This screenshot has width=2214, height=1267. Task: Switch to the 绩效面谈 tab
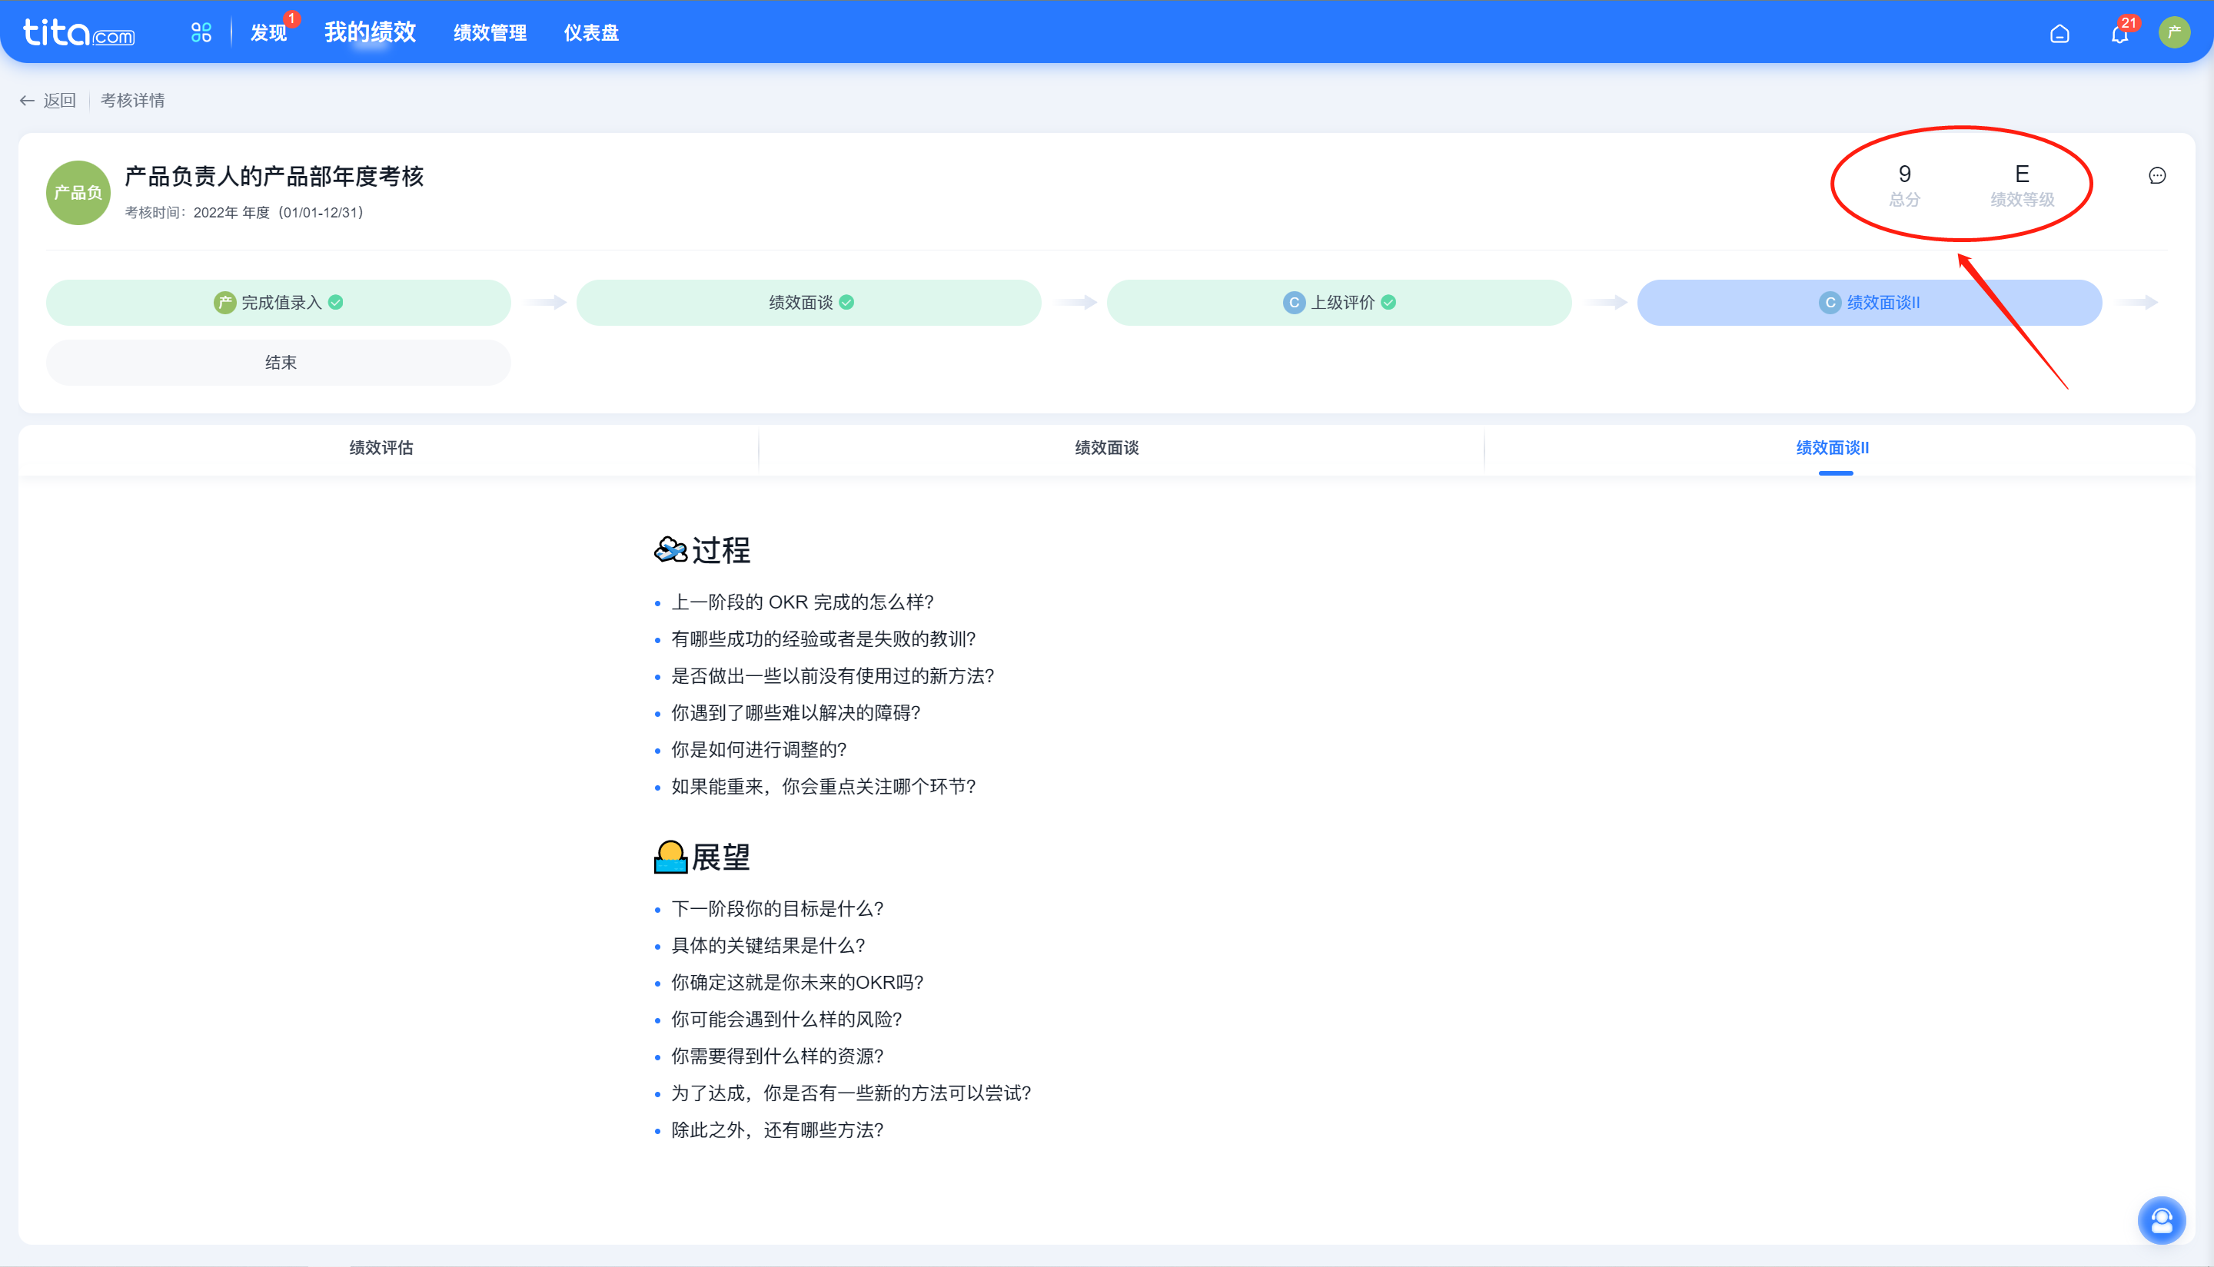(x=1106, y=447)
